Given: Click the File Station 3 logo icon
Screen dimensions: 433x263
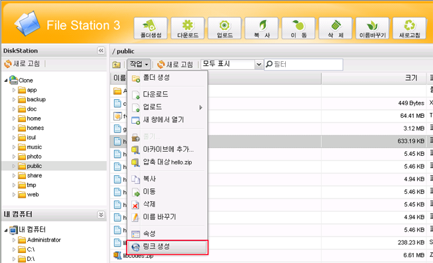Looking at the screenshot, I should [27, 23].
